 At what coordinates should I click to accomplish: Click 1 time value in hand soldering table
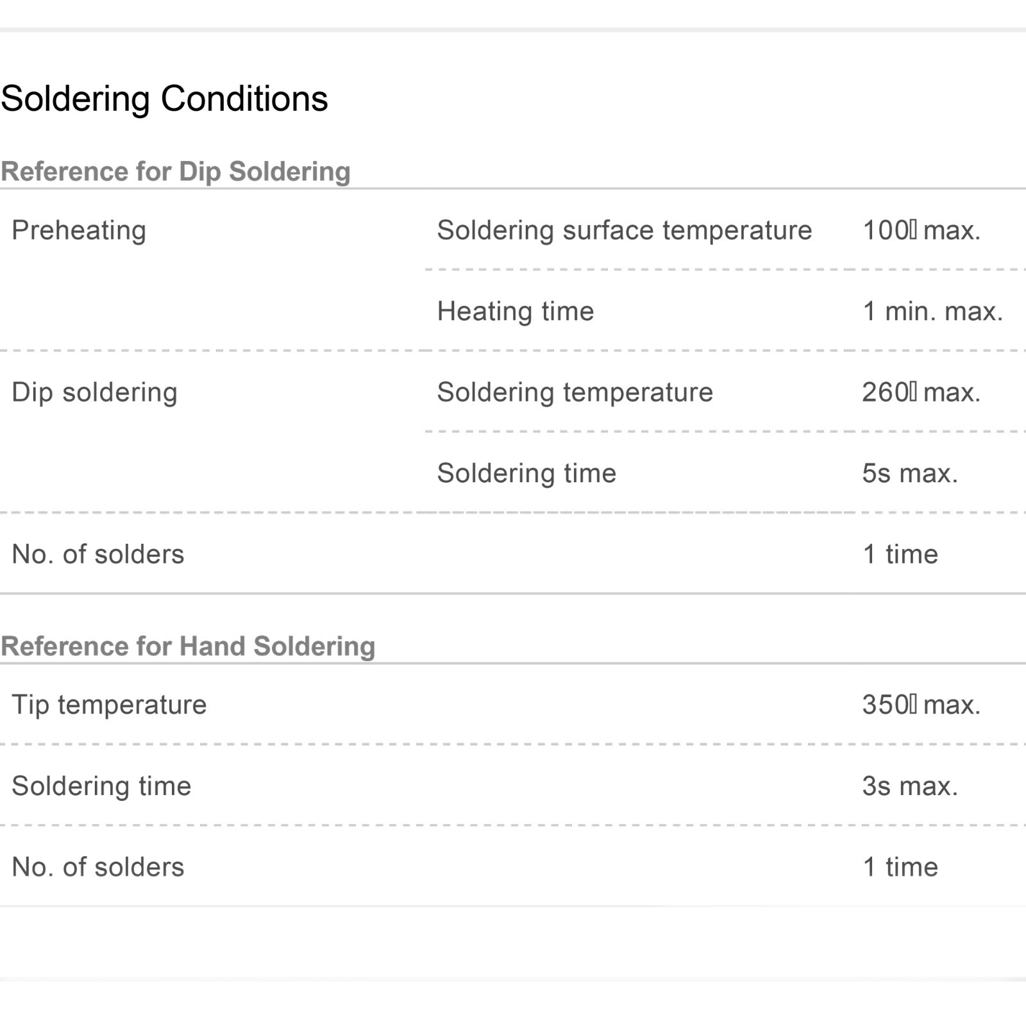[x=900, y=867]
